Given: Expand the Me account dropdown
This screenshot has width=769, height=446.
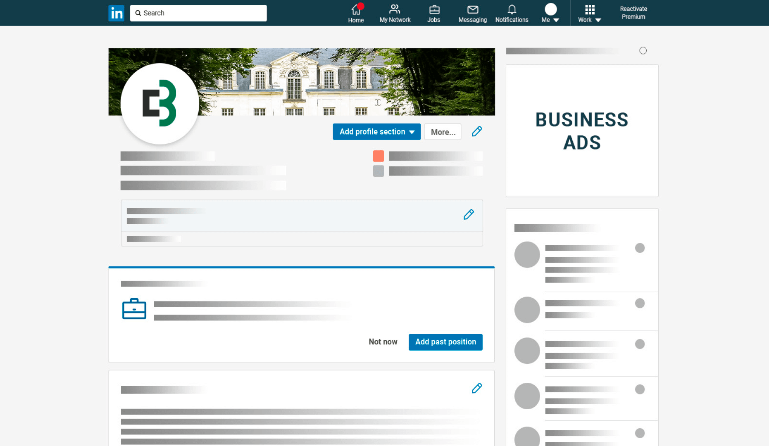Looking at the screenshot, I should pyautogui.click(x=550, y=13).
